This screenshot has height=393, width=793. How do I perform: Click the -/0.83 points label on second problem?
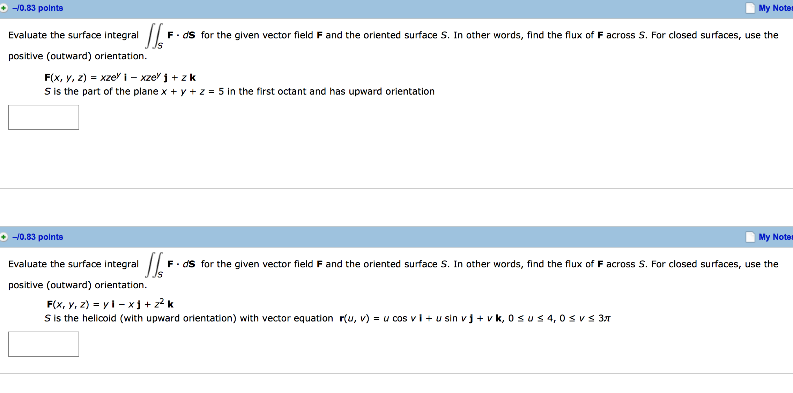click(x=37, y=237)
